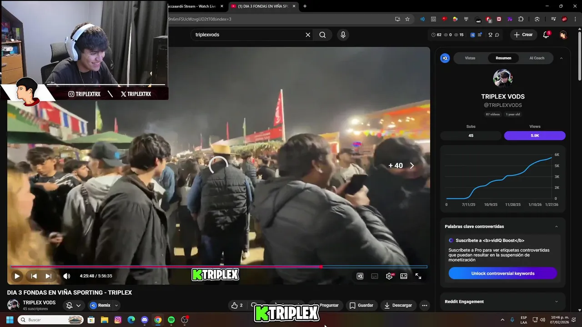Open a new browser tab
The image size is (582, 327).
[305, 6]
